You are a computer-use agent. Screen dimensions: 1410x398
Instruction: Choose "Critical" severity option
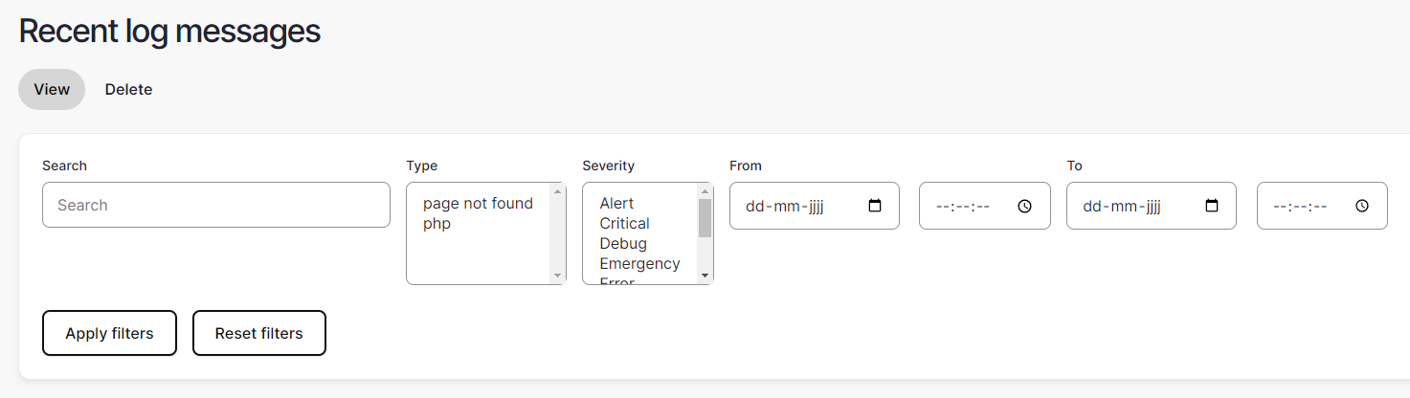[624, 223]
